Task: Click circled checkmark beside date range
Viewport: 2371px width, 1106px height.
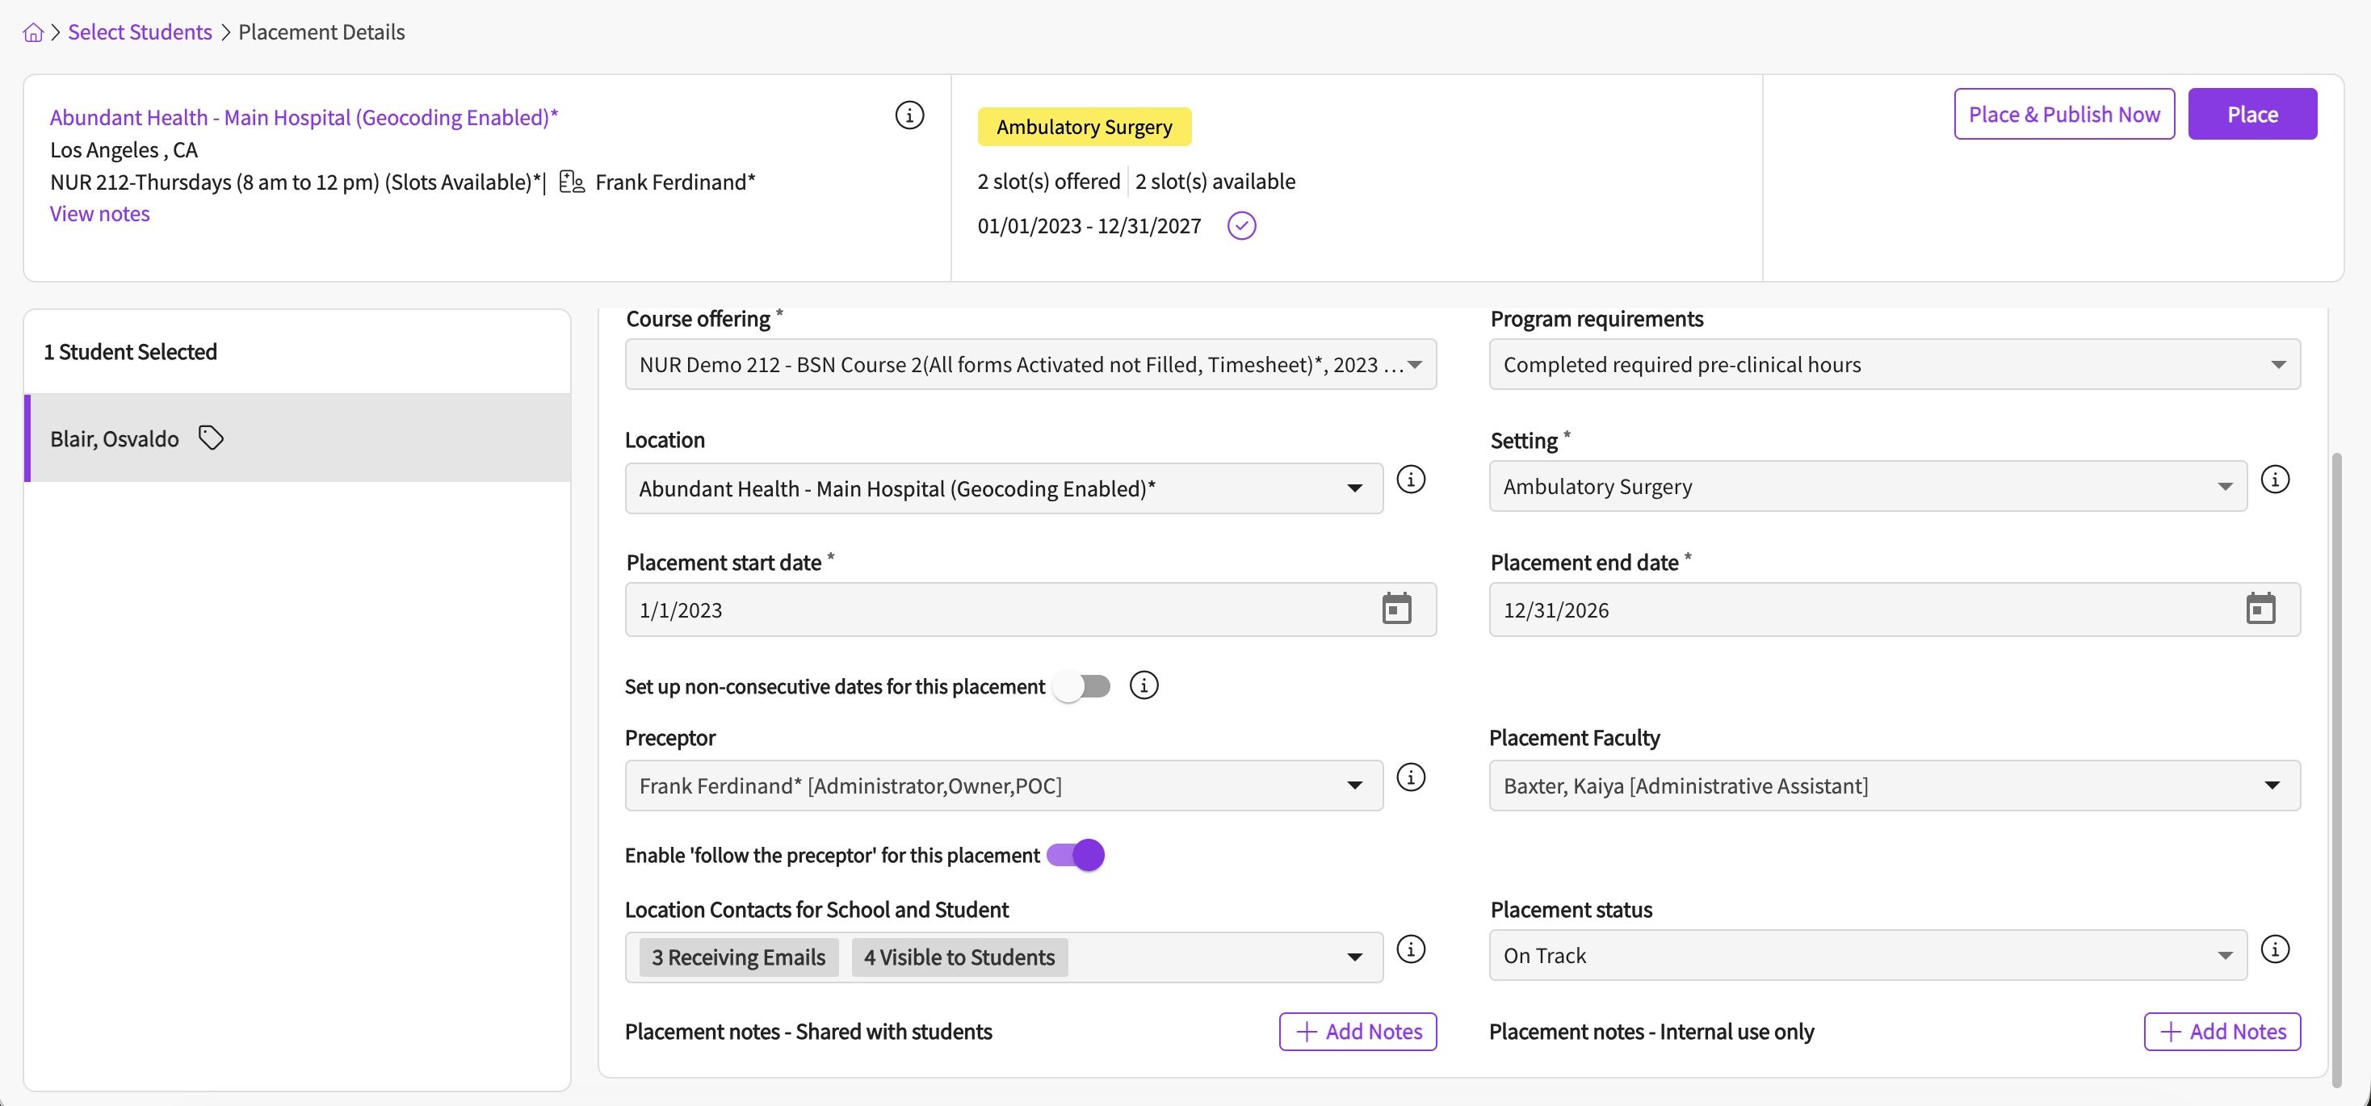Action: (1240, 225)
